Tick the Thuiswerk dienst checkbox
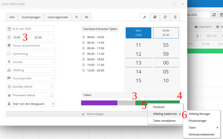The image size is (223, 139). pos(51,95)
